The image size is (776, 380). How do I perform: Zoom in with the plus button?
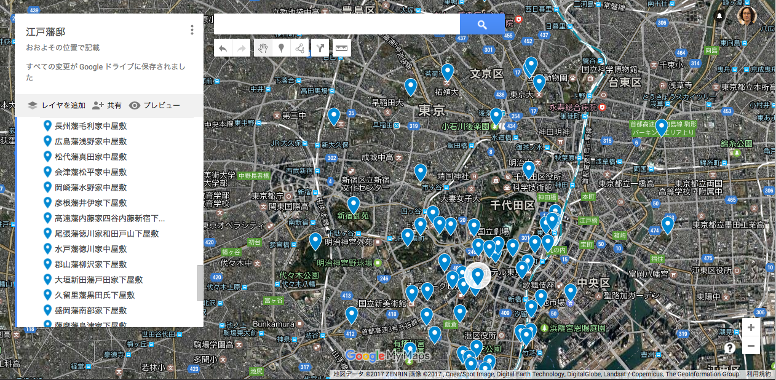point(751,327)
